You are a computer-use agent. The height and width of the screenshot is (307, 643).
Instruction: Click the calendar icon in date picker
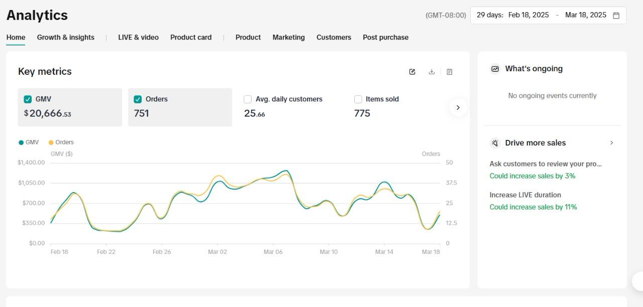click(x=616, y=15)
